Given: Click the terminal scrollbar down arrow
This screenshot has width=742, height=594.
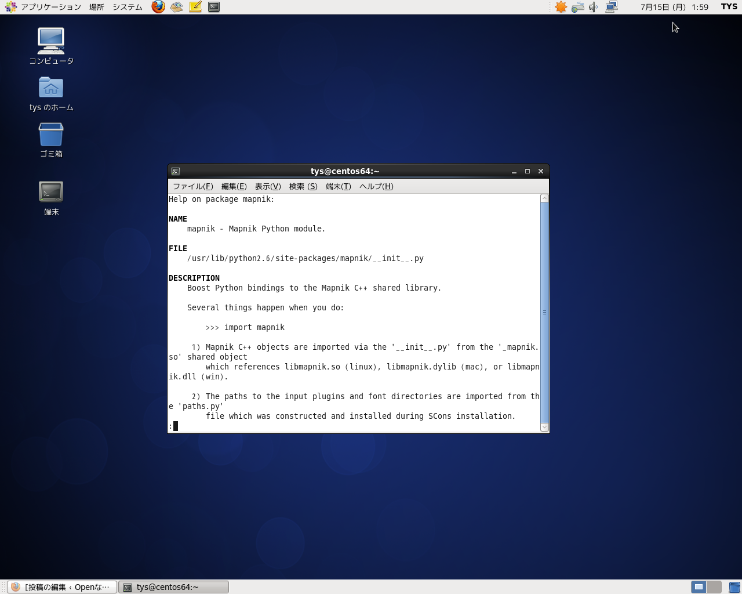Looking at the screenshot, I should click(544, 428).
